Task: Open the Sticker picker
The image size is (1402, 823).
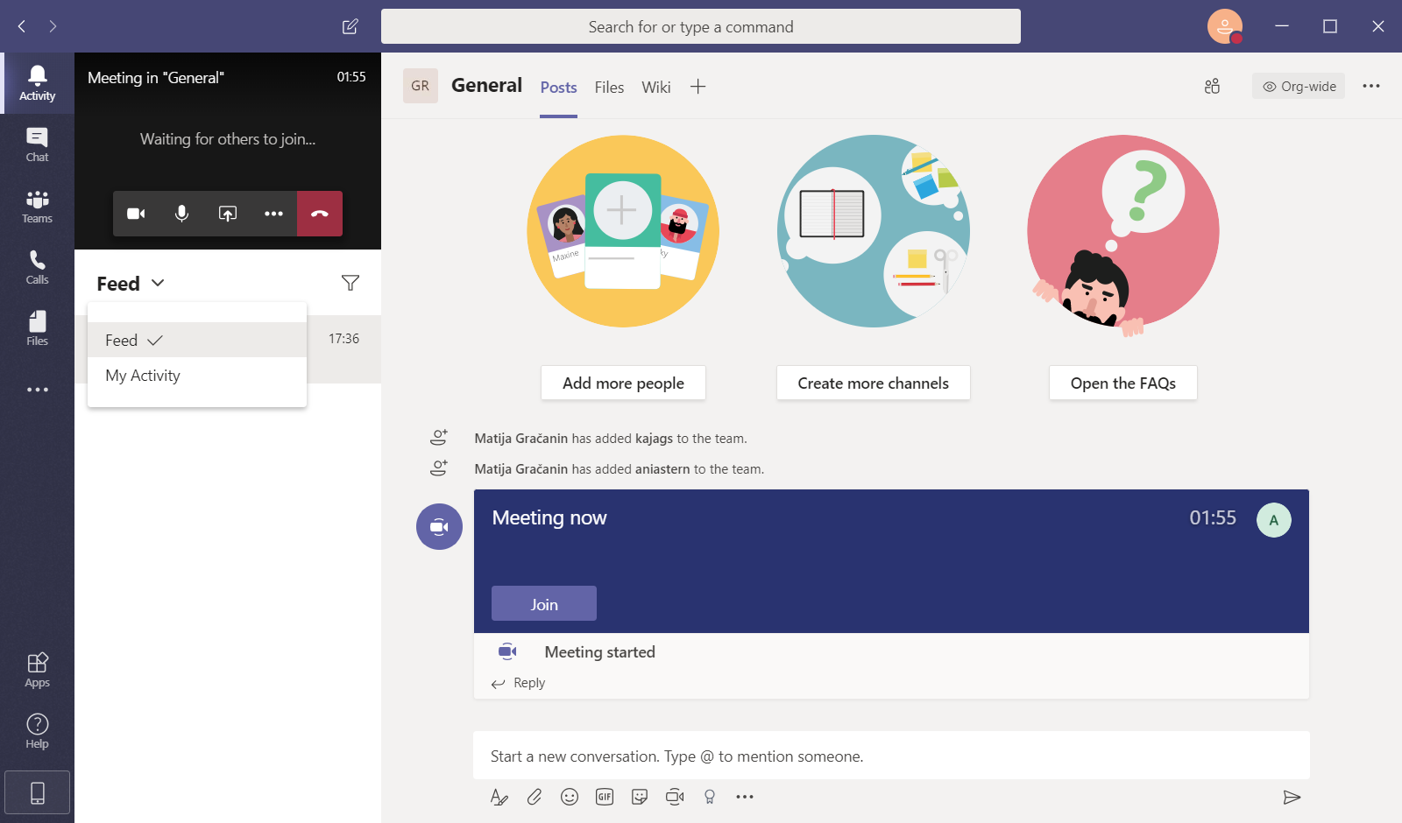Action: click(640, 797)
